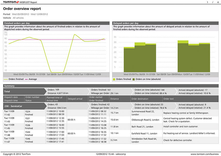Click the Order text column header

click(169, 99)
